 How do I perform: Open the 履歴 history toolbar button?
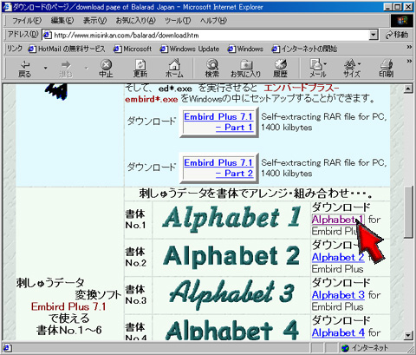click(x=280, y=69)
